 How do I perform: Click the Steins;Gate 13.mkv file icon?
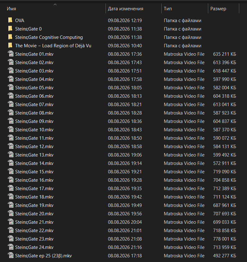pos(11,155)
